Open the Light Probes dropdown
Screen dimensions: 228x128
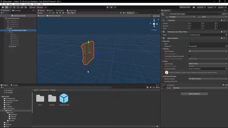pos(208,64)
